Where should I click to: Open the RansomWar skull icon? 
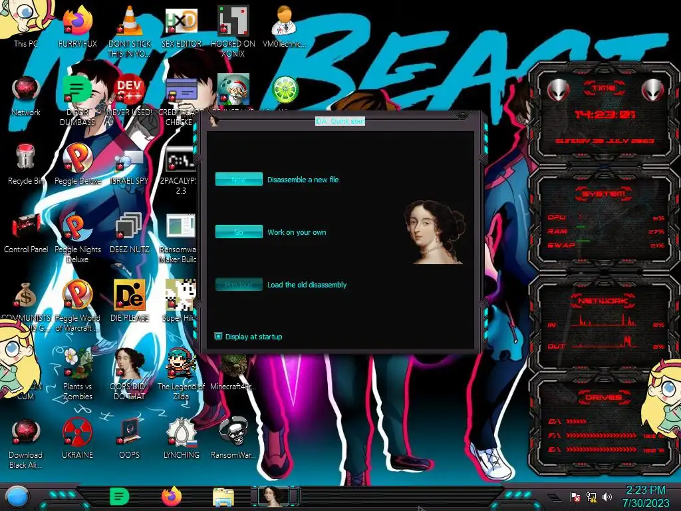(x=233, y=438)
